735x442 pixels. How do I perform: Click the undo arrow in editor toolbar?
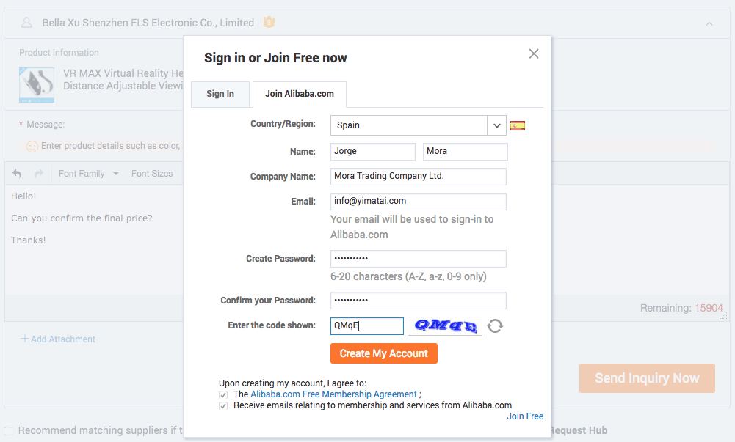point(17,174)
